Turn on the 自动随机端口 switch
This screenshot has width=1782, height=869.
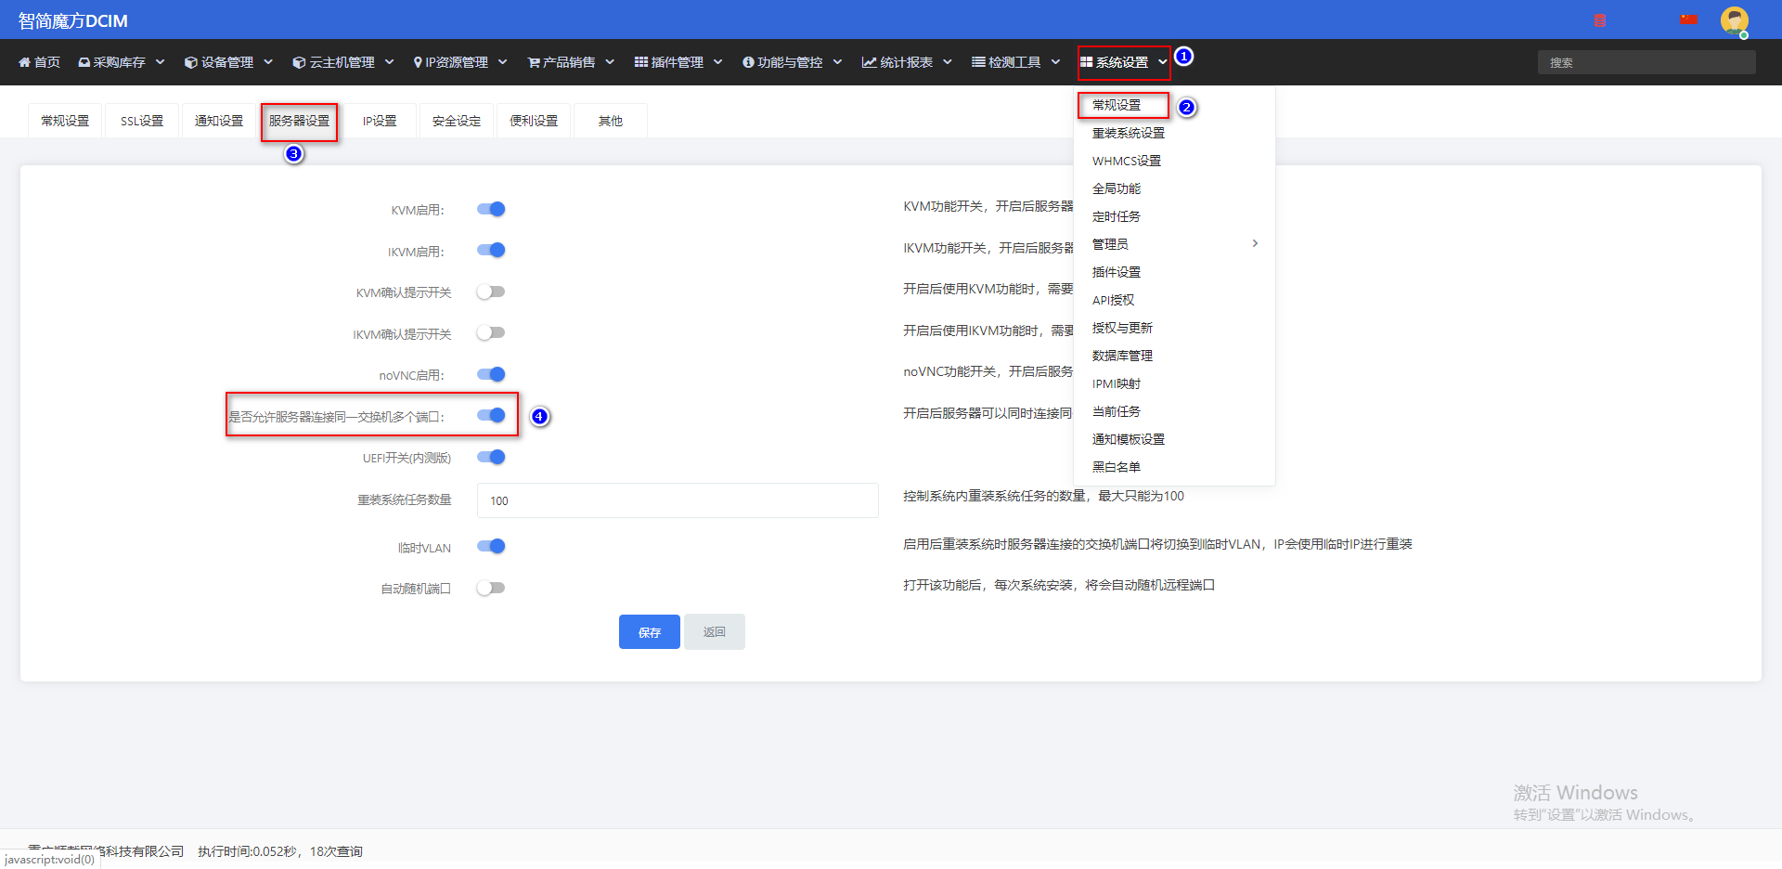491,588
